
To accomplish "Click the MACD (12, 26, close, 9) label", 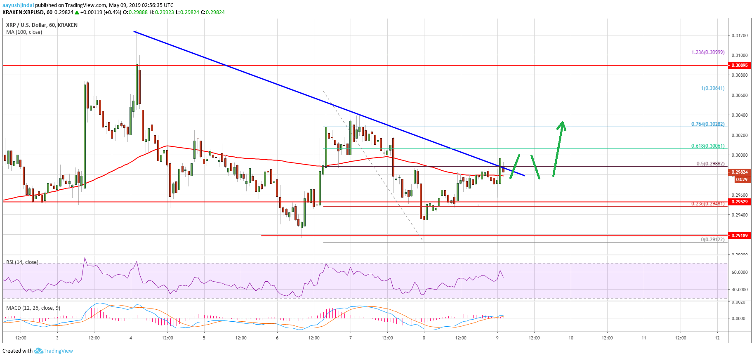I will point(33,308).
